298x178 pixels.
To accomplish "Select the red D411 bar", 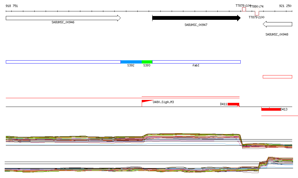I will tap(233, 104).
